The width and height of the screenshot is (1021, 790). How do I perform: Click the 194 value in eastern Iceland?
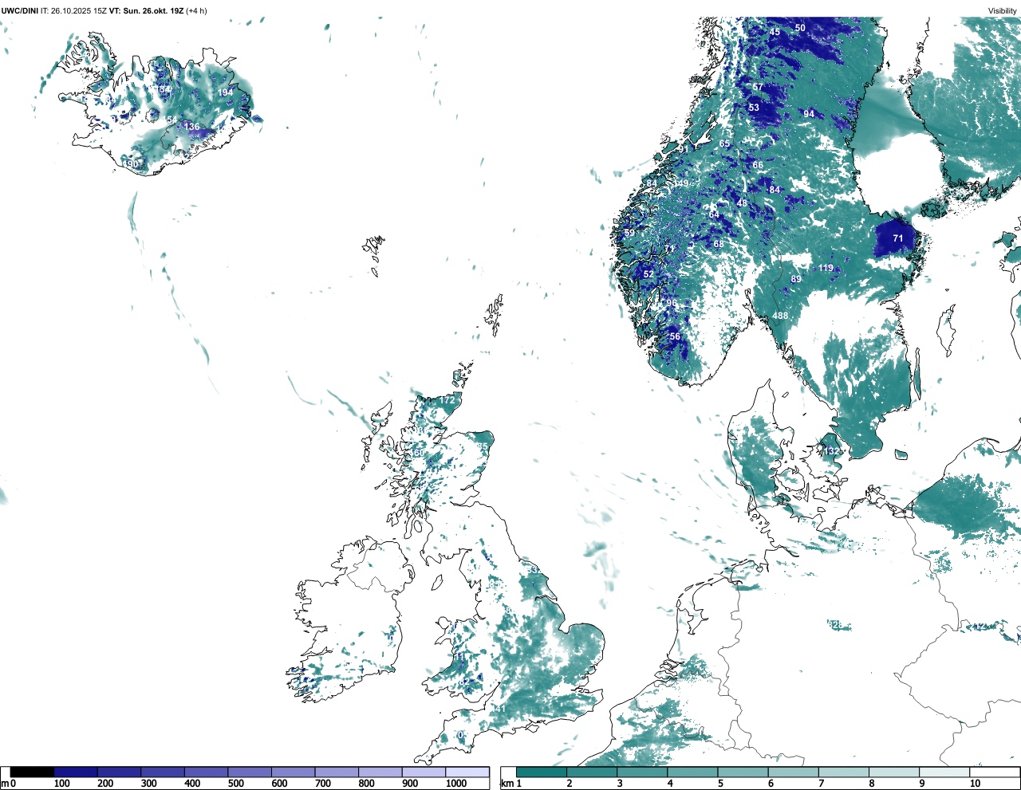226,92
